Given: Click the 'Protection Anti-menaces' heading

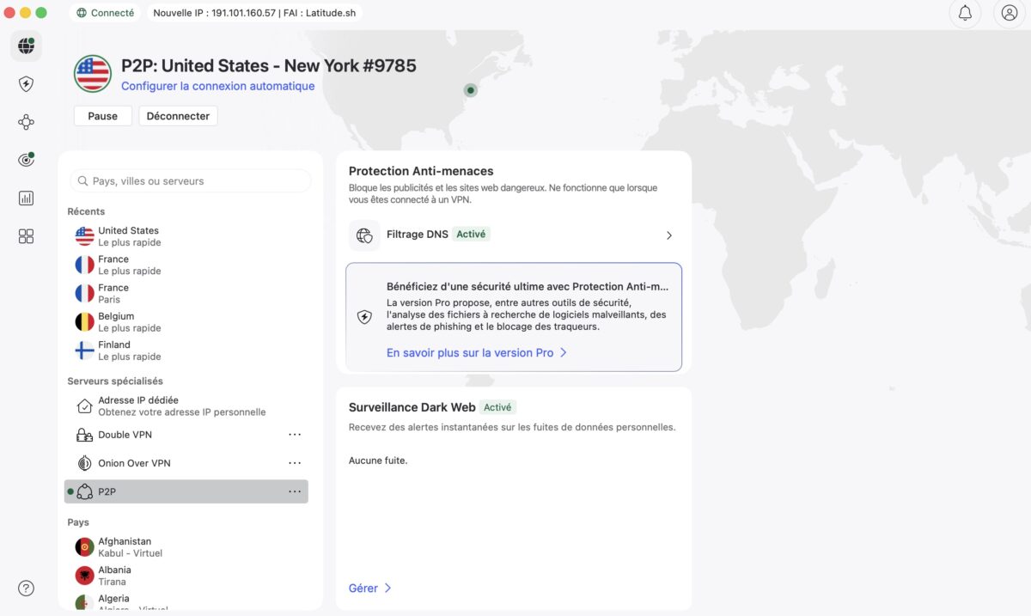Looking at the screenshot, I should click(x=421, y=171).
